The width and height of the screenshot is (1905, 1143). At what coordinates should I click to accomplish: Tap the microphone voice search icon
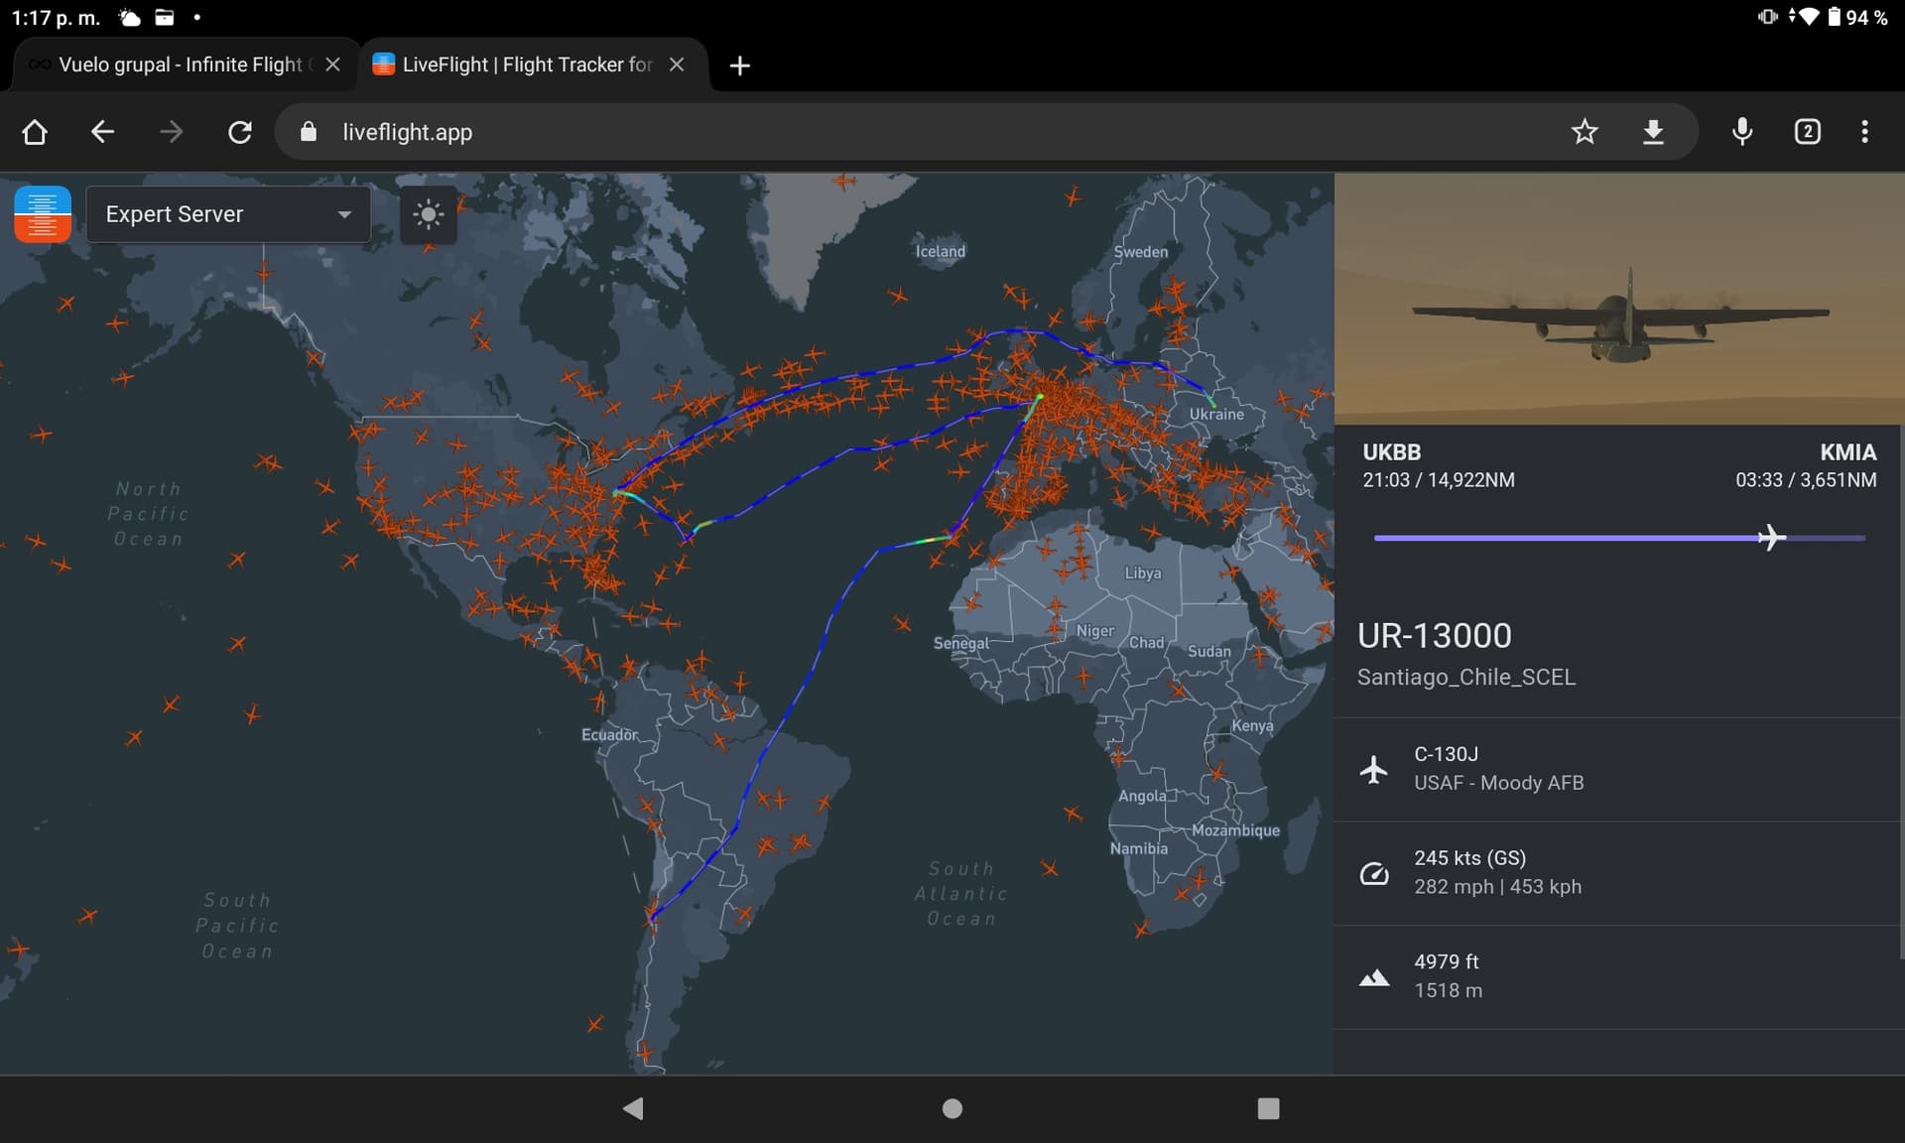click(x=1742, y=132)
